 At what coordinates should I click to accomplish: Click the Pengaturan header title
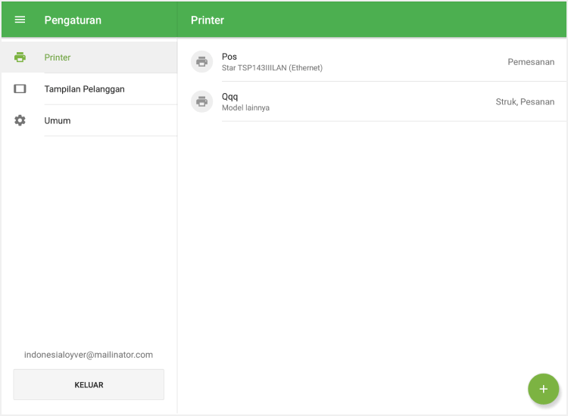click(73, 20)
